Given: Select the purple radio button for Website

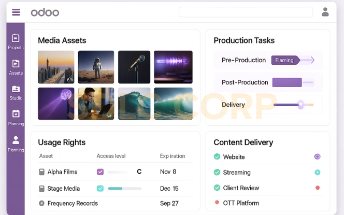Looking at the screenshot, I should (317, 156).
